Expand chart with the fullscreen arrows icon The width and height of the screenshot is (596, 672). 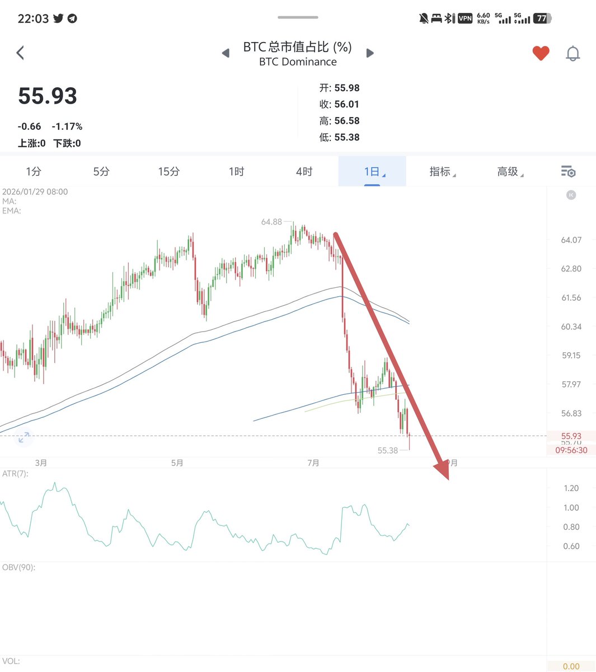pyautogui.click(x=24, y=438)
